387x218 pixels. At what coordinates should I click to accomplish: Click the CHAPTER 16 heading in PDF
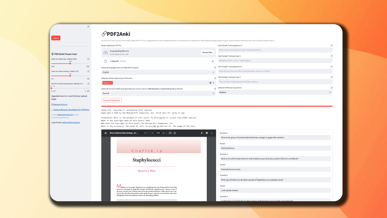tap(147, 151)
